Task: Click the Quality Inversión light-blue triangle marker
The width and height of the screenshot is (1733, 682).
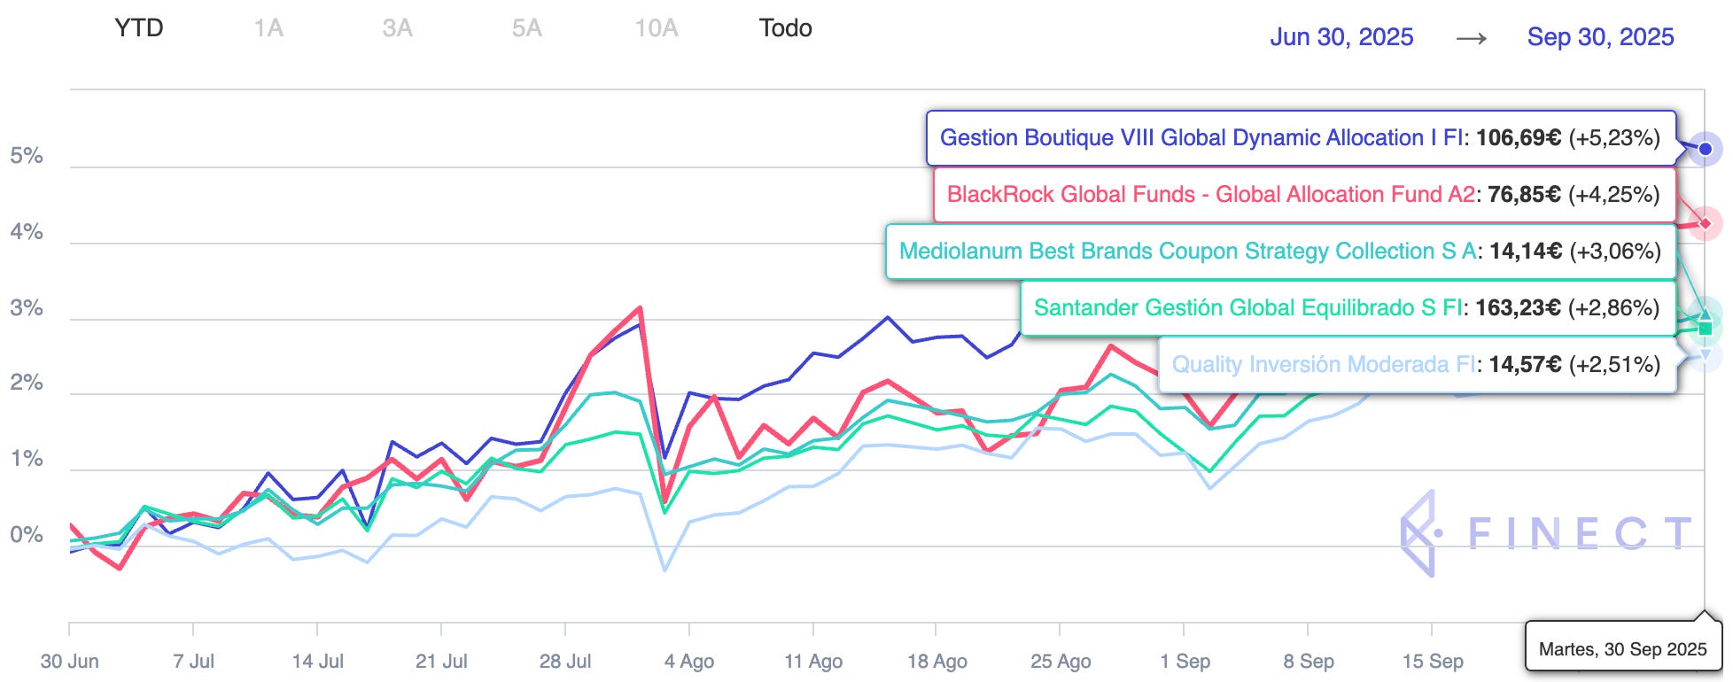Action: point(1705,355)
